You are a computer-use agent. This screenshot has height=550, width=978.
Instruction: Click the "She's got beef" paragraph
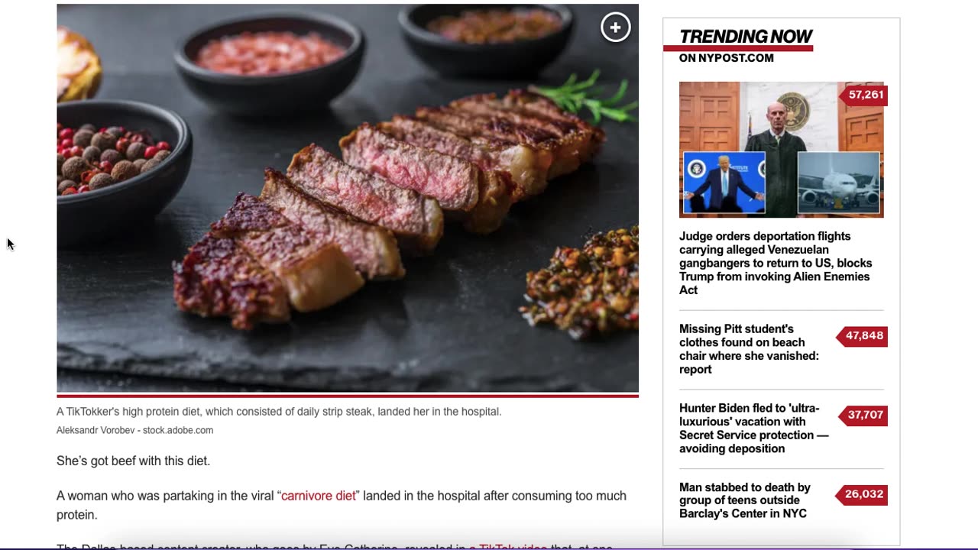[133, 461]
